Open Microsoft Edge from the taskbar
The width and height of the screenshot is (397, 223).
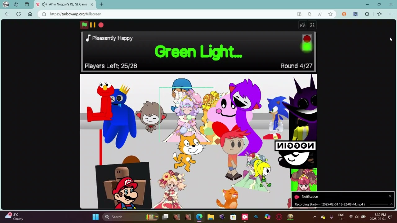pos(199,217)
